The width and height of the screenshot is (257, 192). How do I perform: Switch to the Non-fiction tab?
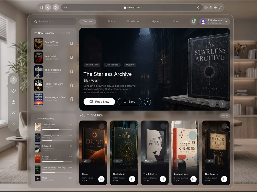click(134, 21)
